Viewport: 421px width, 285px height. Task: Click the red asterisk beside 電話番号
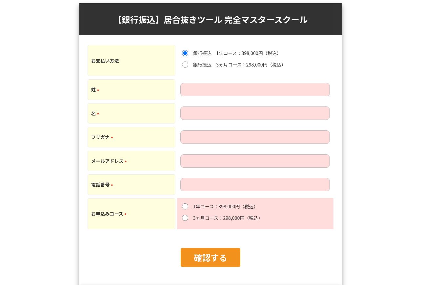(x=112, y=185)
